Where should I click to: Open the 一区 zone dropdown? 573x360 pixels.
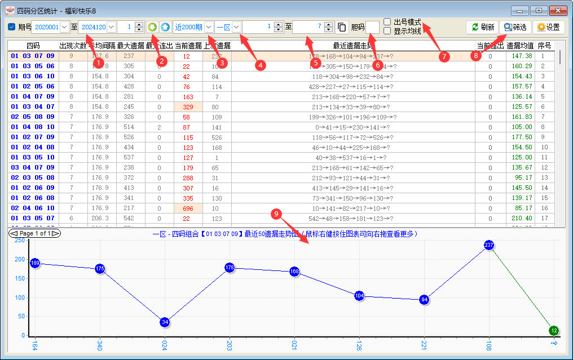coord(236,27)
